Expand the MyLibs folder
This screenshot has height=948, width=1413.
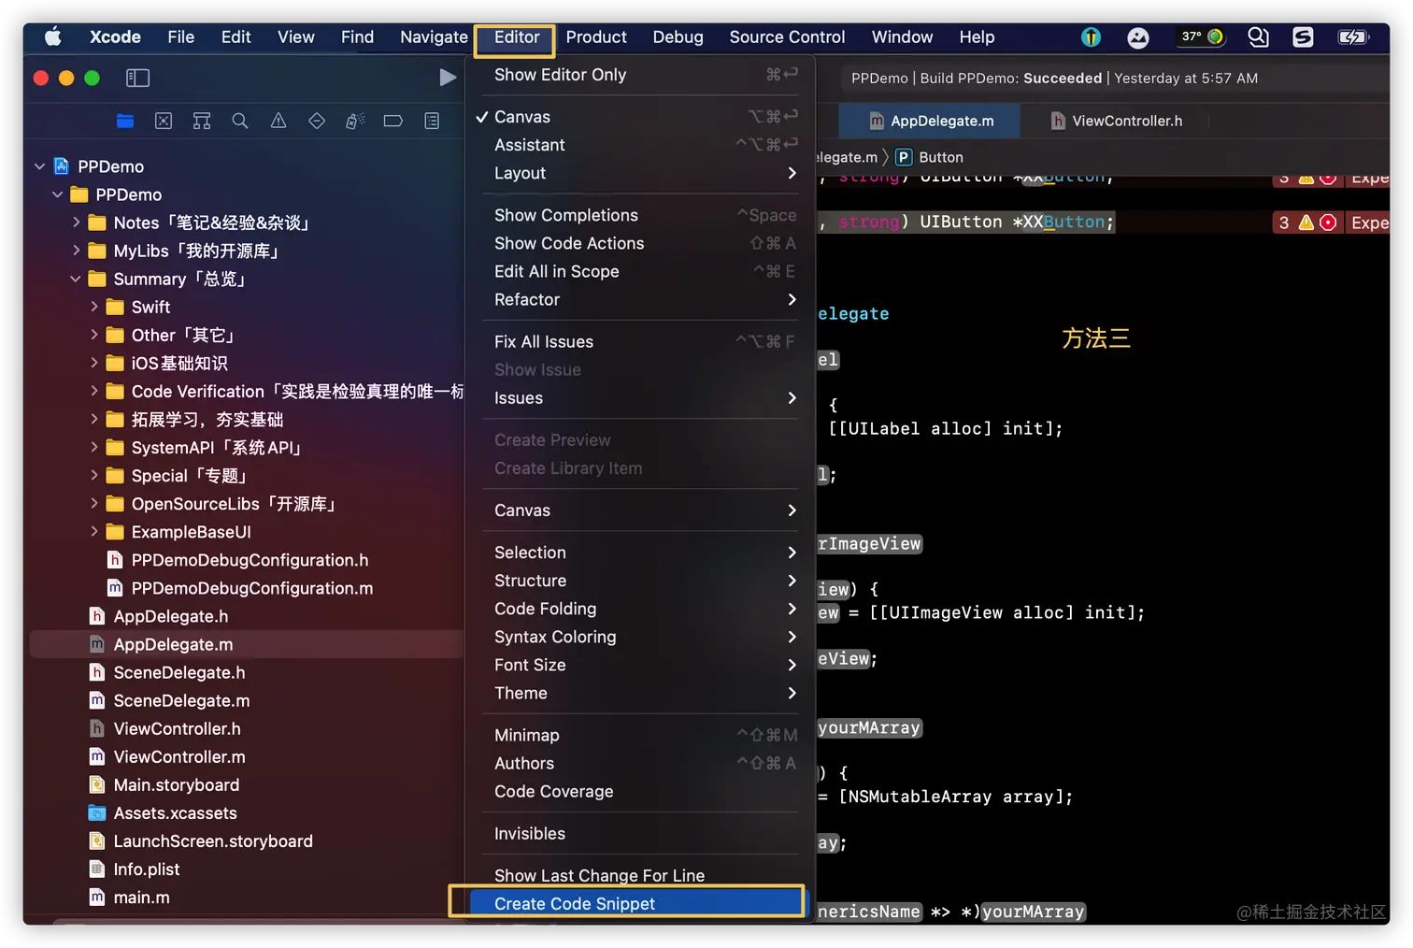(77, 251)
